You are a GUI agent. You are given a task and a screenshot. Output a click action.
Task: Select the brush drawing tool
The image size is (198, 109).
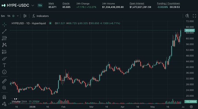4,59
